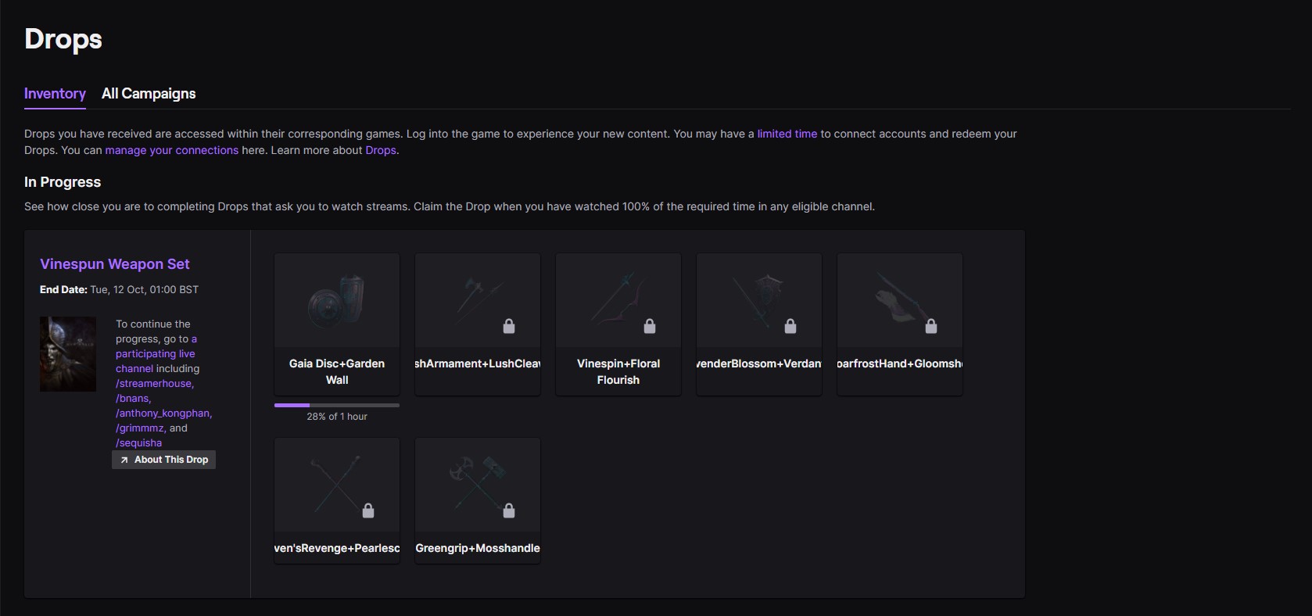Go to the /sequisha channel link

click(139, 443)
